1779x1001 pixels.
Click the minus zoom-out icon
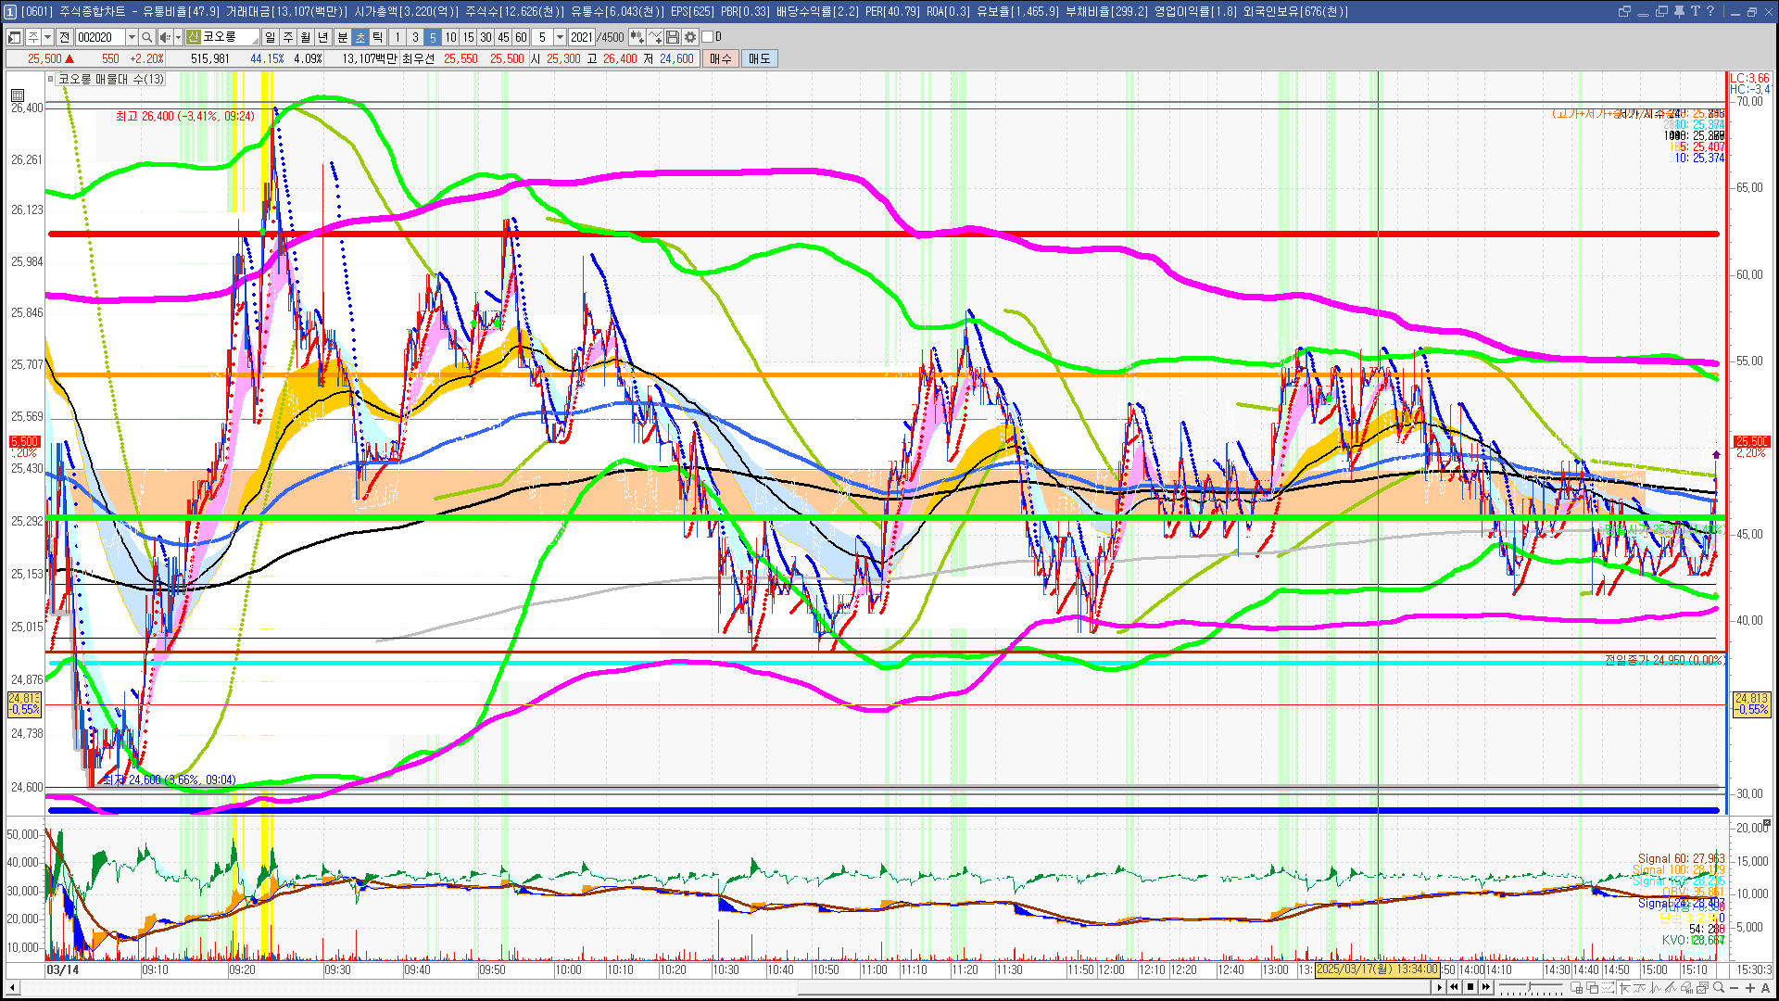1734,987
